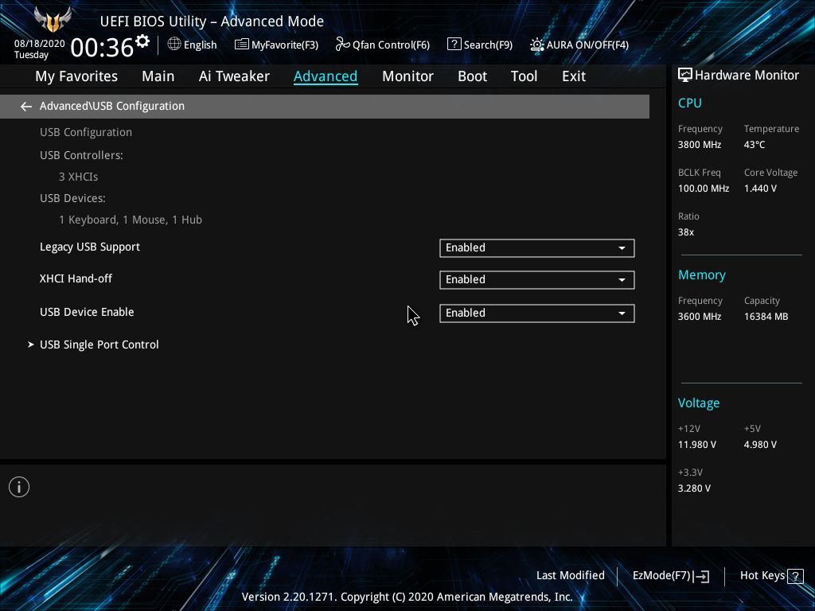Switch to the My Favorites tab

[x=76, y=76]
